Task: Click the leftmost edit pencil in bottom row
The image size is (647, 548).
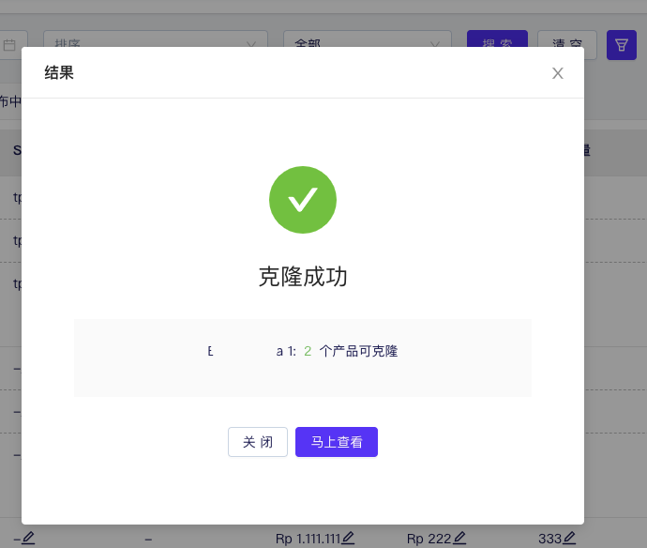Action: click(x=28, y=538)
